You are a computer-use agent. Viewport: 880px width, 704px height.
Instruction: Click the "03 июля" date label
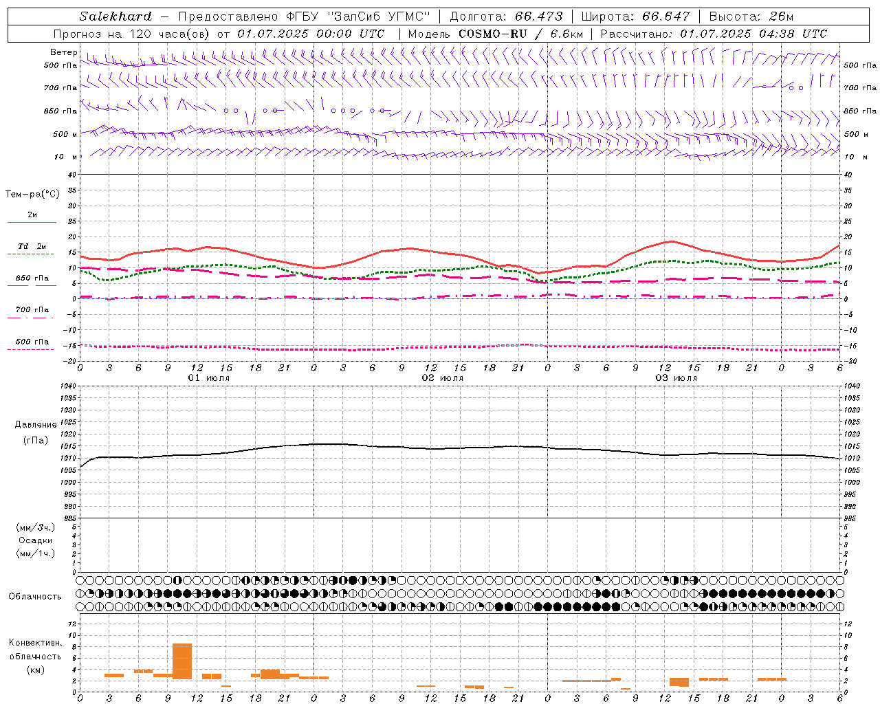(x=676, y=378)
